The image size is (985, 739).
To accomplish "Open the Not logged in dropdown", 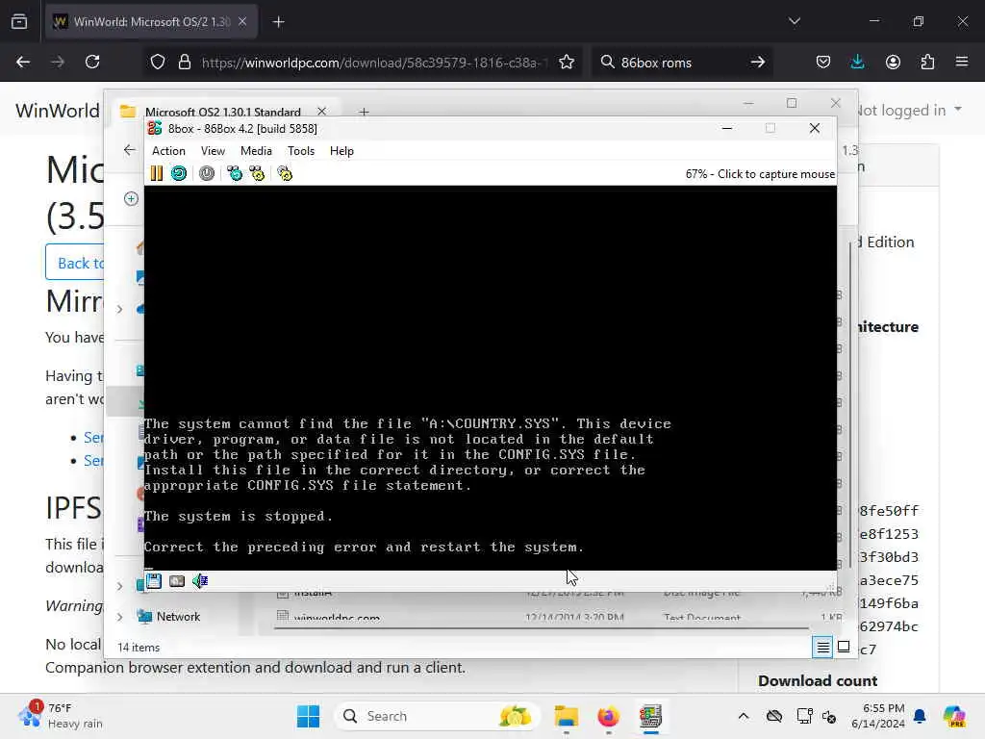I will [909, 111].
